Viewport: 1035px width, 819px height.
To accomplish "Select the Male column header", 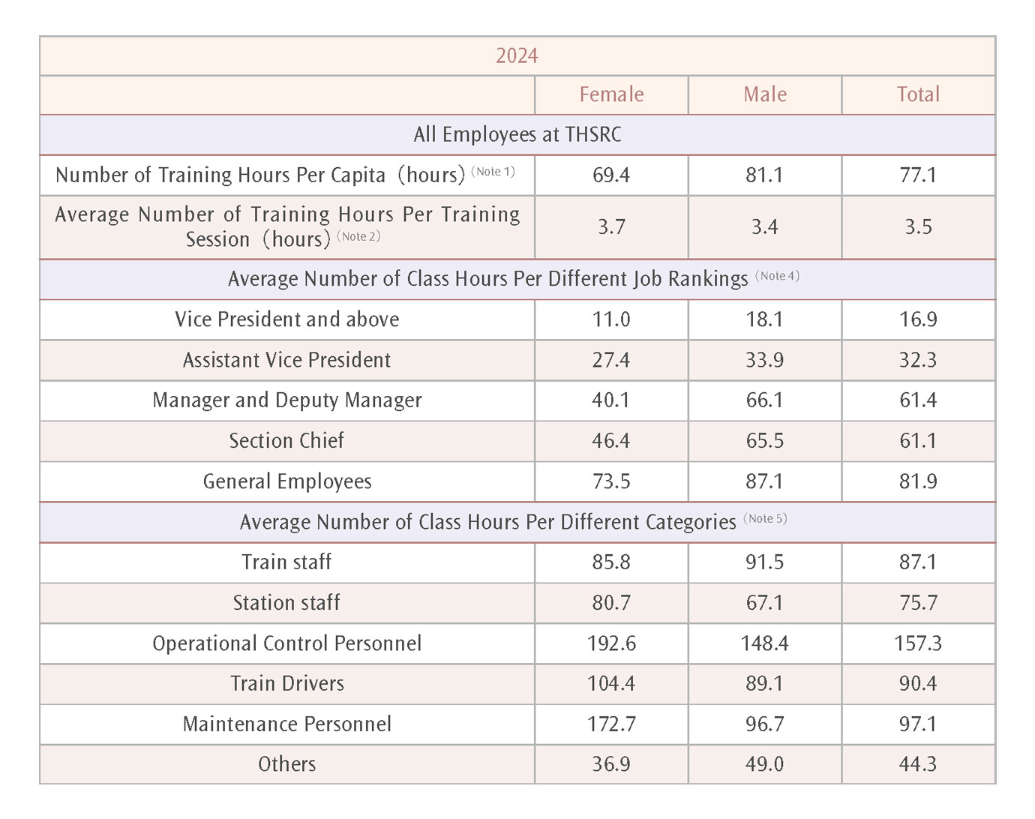I will (765, 94).
